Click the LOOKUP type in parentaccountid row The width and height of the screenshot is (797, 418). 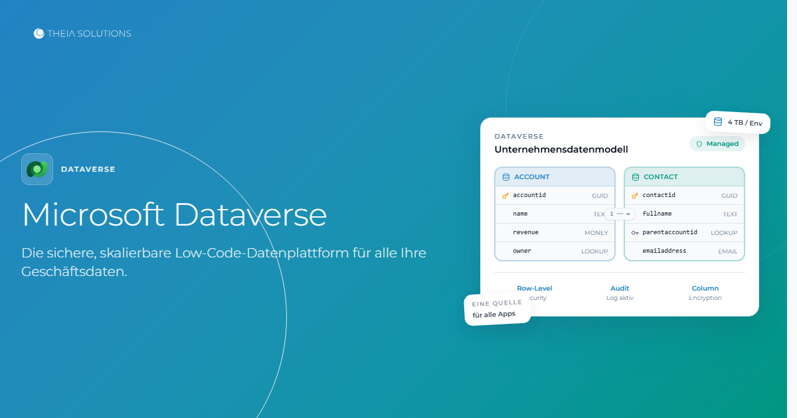pyautogui.click(x=724, y=233)
